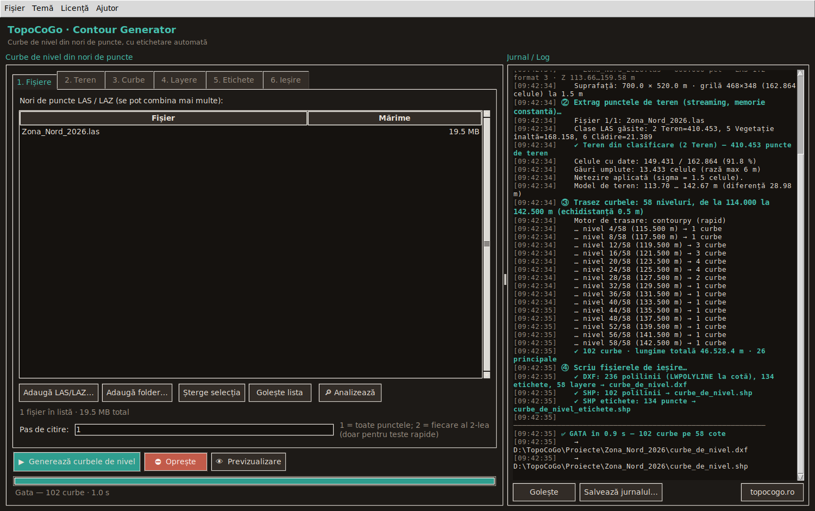The image size is (815, 511).
Task: Open the 6. Ieșire tab
Action: tap(286, 80)
